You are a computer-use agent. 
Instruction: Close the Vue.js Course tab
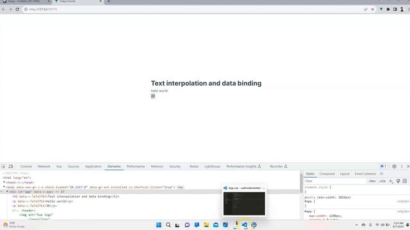coord(101,1)
